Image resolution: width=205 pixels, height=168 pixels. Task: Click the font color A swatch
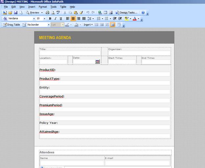[x=134, y=19]
